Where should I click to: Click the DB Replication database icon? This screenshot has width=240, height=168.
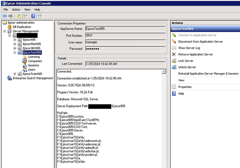pyautogui.click(x=9, y=27)
